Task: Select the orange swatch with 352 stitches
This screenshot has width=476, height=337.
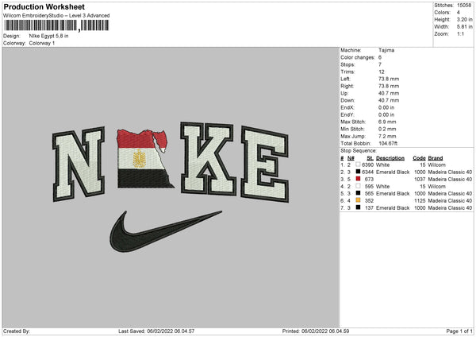Action: click(358, 200)
